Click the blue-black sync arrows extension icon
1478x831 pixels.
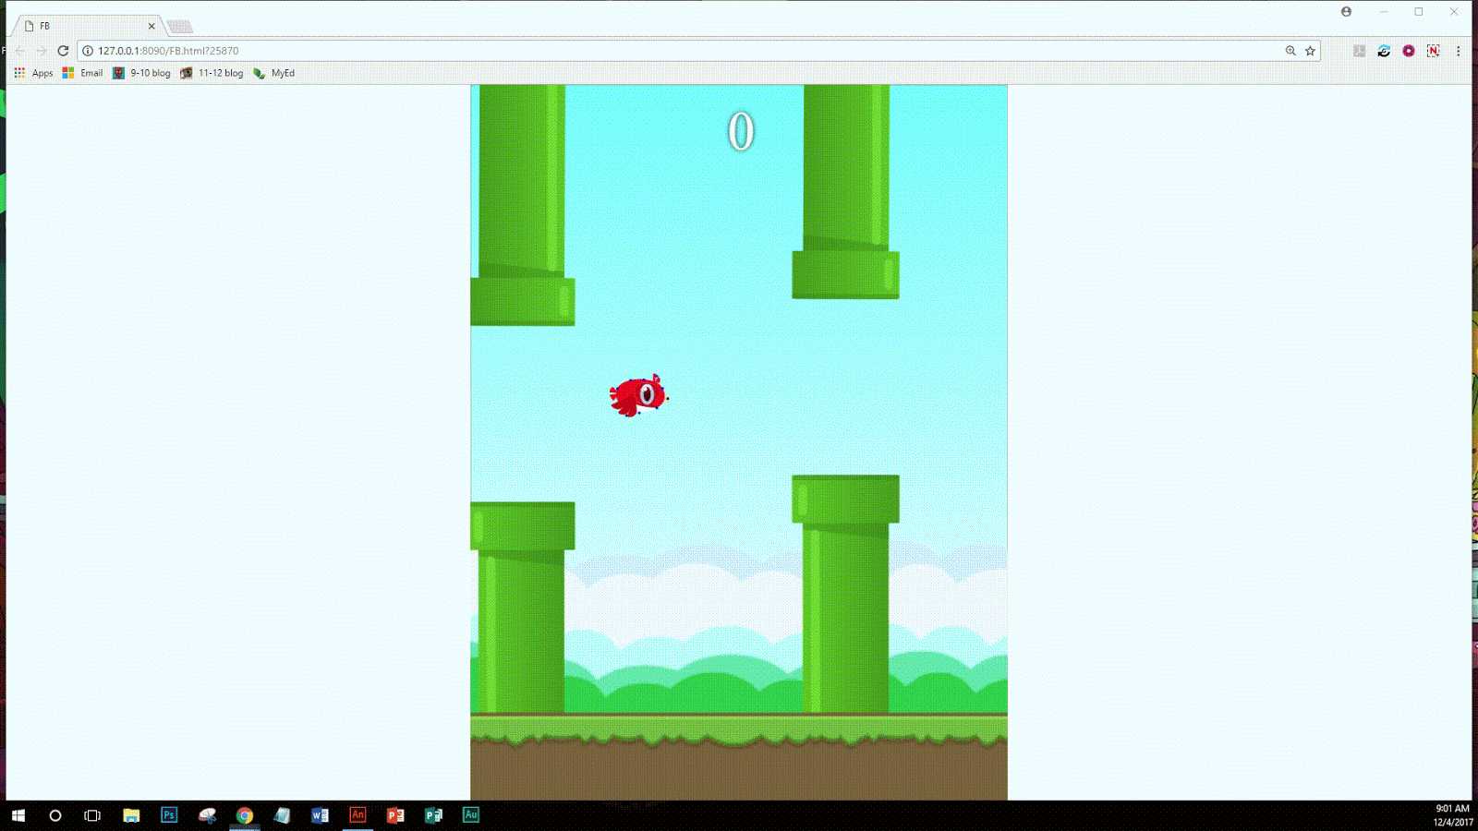[1384, 51]
